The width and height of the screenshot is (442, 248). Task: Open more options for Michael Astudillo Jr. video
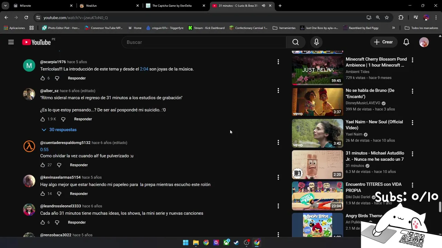click(x=412, y=154)
